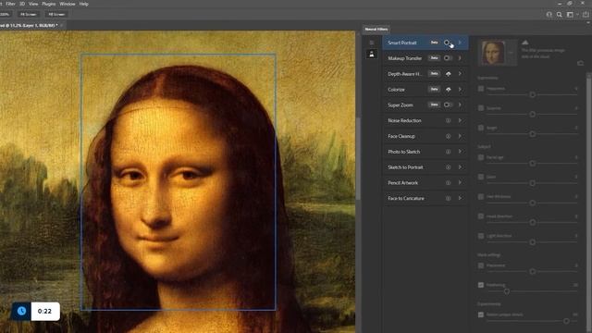Enable the Light direction checkbox
The width and height of the screenshot is (592, 333).
(x=481, y=236)
